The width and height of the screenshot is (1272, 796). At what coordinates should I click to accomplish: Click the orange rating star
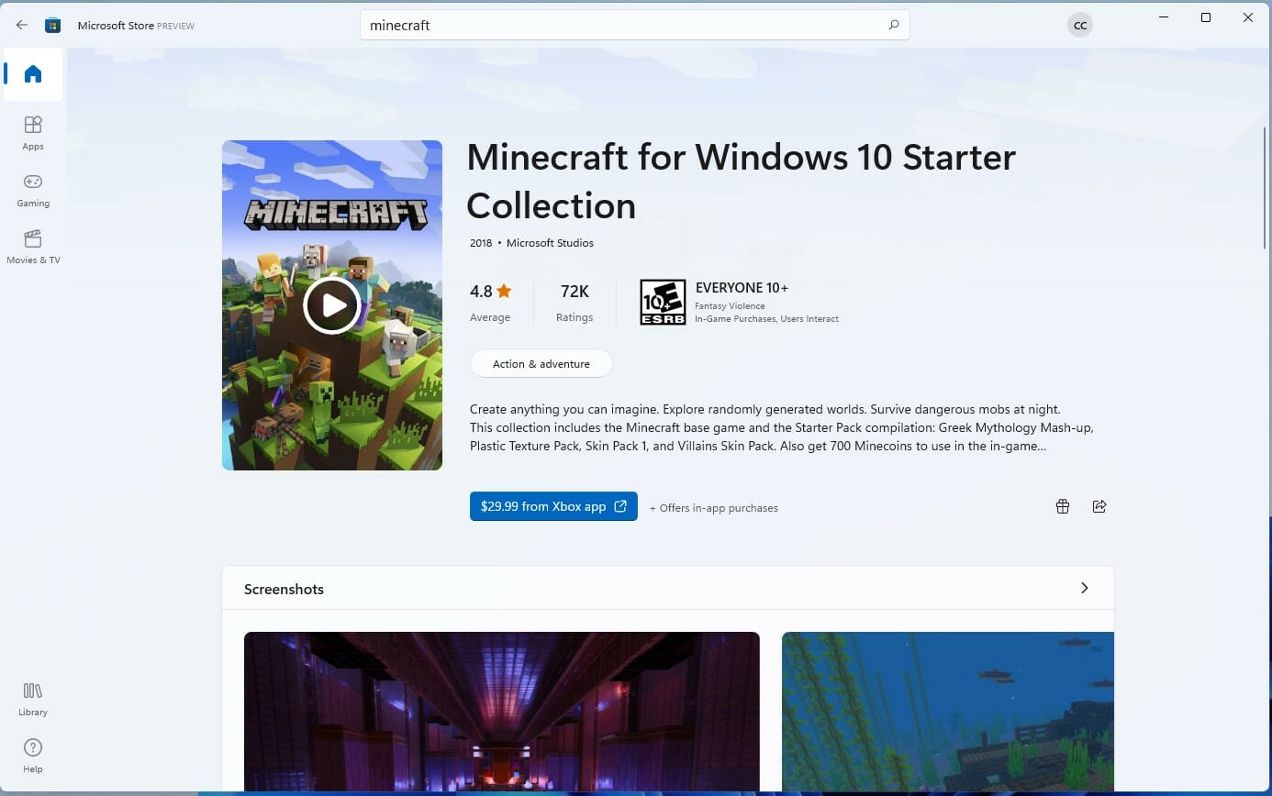click(x=504, y=291)
